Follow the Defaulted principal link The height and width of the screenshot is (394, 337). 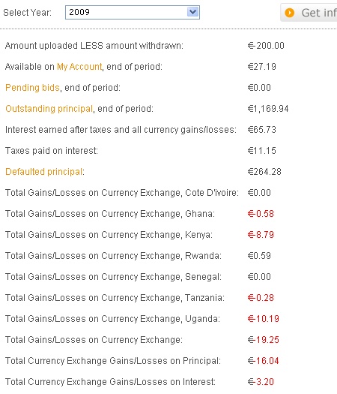[x=44, y=172]
